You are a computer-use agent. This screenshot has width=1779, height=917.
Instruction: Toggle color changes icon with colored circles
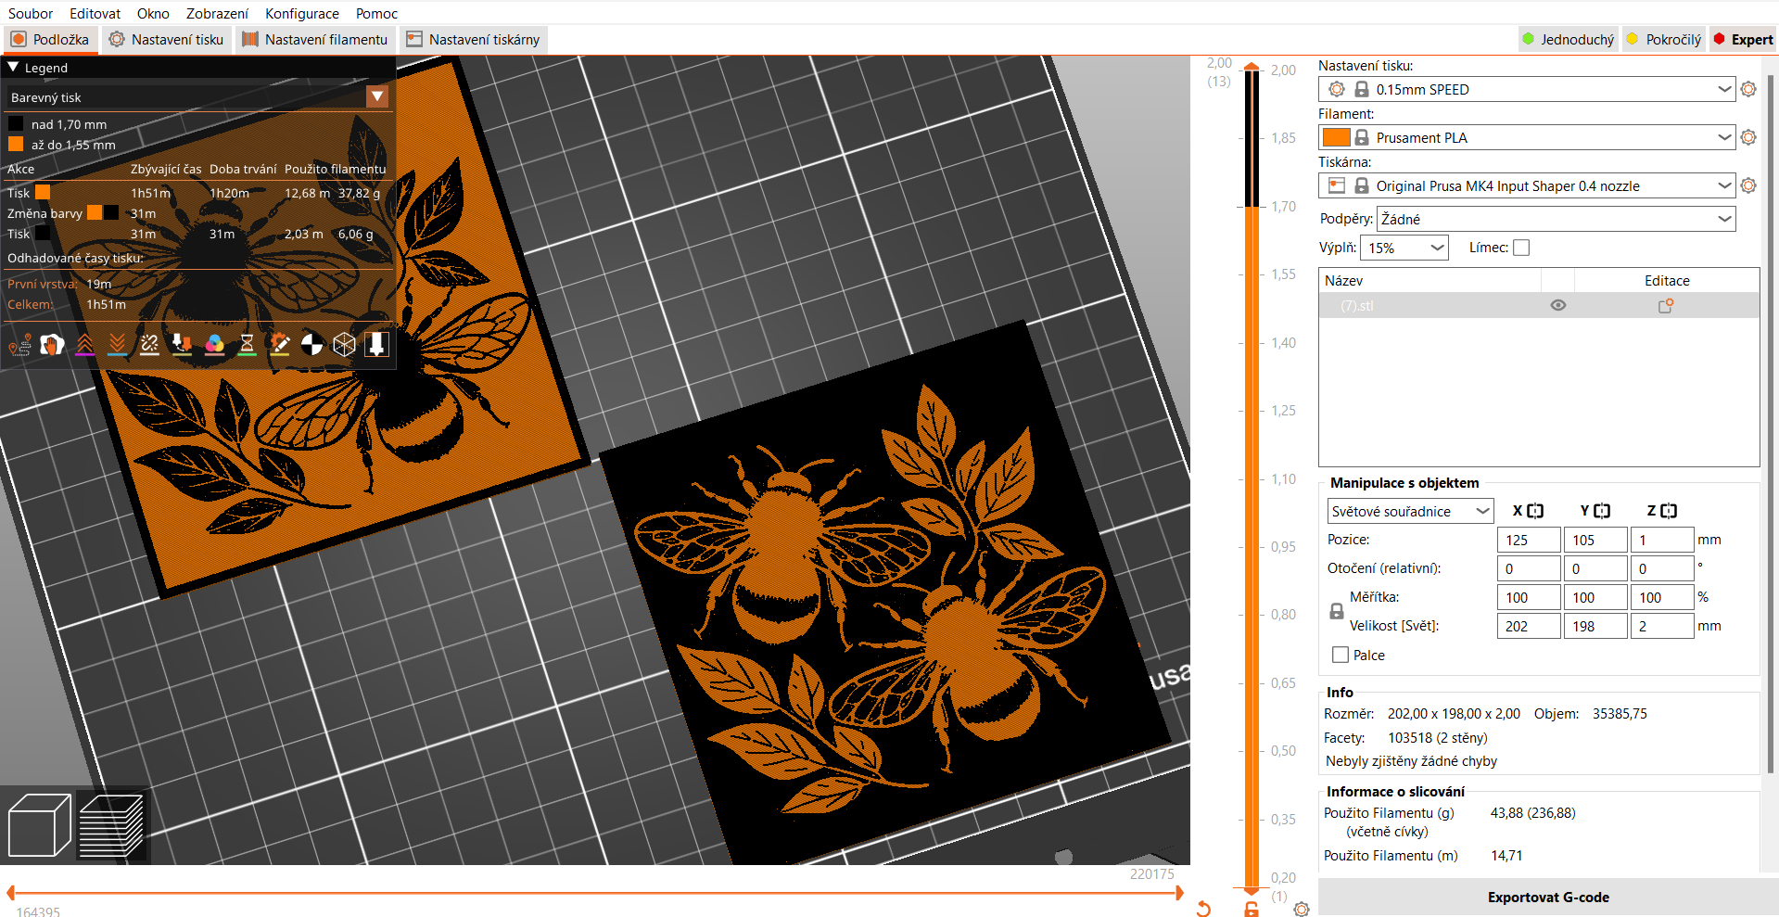214,345
